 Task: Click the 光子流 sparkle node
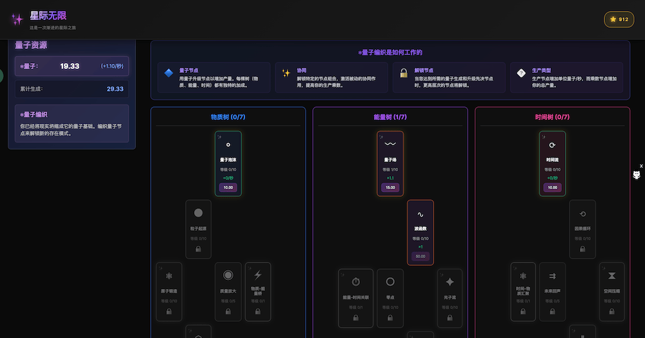tap(450, 292)
